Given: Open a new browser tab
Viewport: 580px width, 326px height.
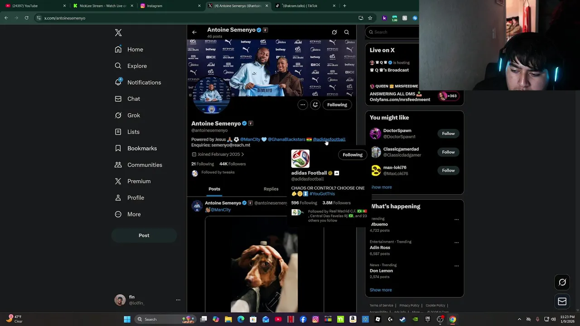Looking at the screenshot, I should click(344, 6).
